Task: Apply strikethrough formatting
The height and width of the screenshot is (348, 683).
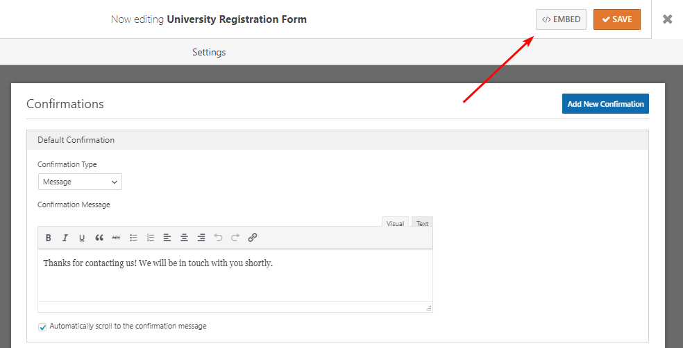Action: tap(116, 238)
